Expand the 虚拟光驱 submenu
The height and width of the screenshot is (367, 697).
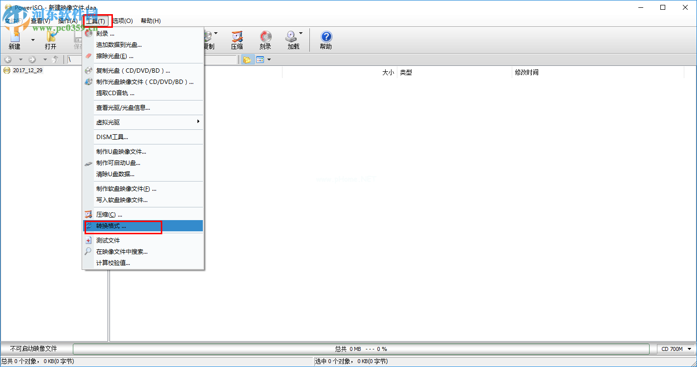pos(143,122)
